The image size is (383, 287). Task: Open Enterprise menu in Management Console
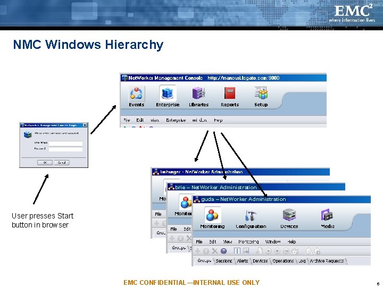[x=176, y=120]
